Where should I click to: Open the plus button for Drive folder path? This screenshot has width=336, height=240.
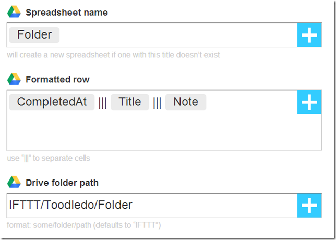click(309, 206)
